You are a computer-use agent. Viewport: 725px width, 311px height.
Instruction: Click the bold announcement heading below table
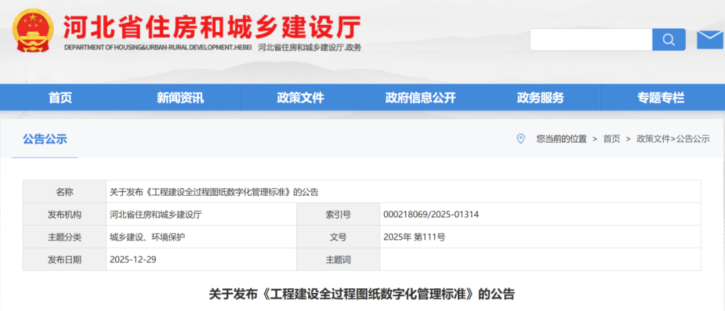point(362,294)
